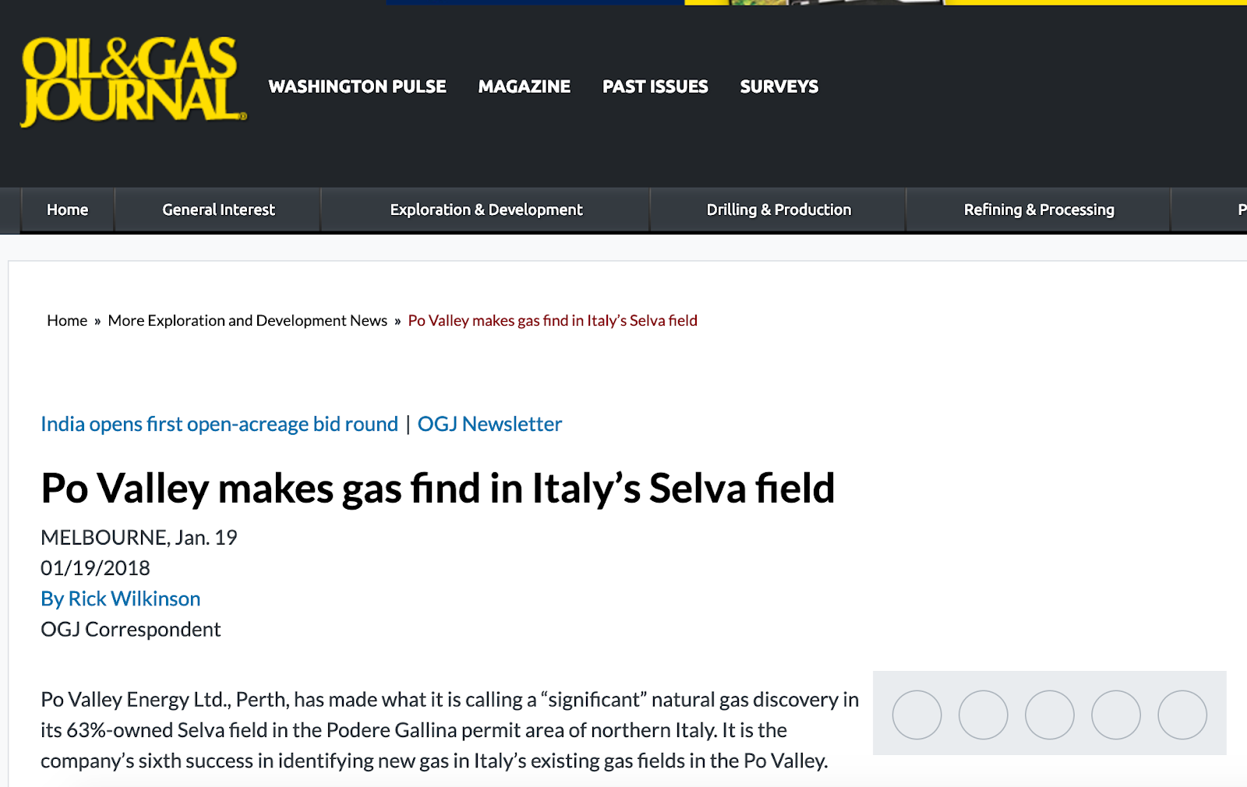Click the middle share circle of five

pos(1050,715)
